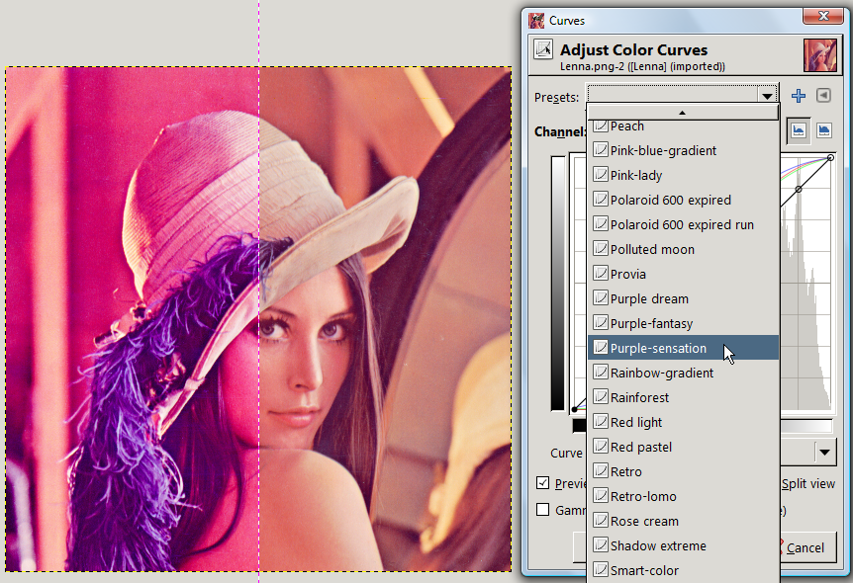Click the Rainforest curve icon
The width and height of the screenshot is (853, 583).
pyautogui.click(x=601, y=396)
